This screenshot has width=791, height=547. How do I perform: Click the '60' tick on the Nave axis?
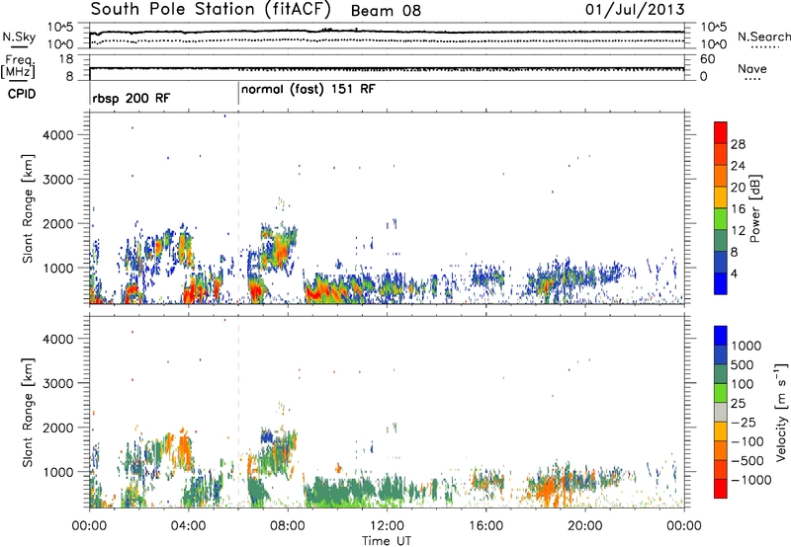click(707, 59)
